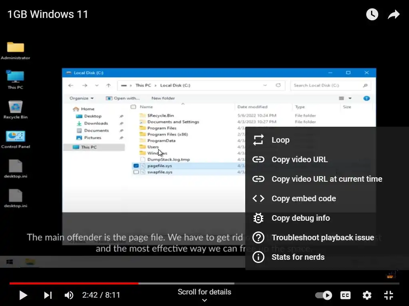
Task: Refresh the Local Disk folder view
Action: pos(278,85)
